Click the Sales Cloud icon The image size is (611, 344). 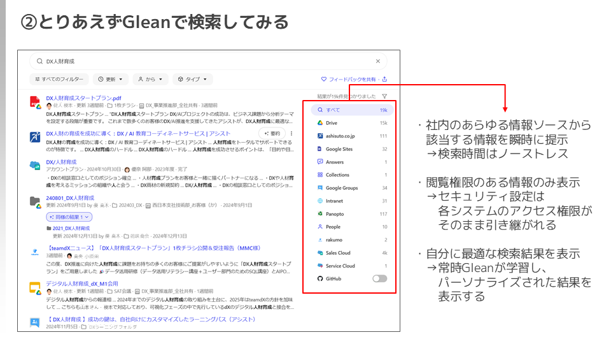coord(320,253)
